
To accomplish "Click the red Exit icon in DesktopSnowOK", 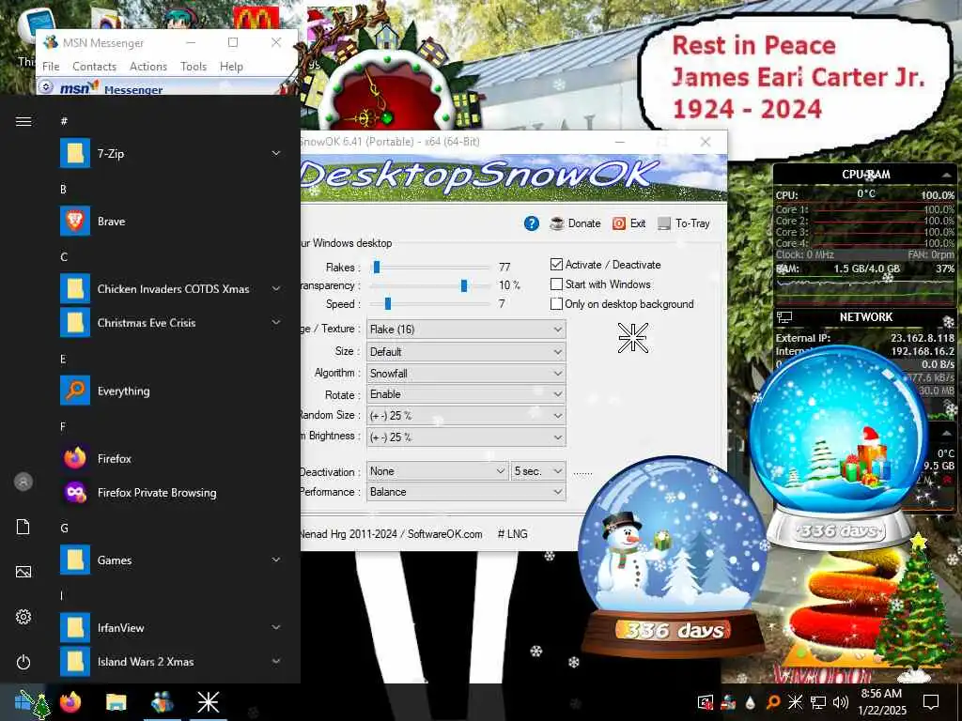I will click(x=619, y=223).
